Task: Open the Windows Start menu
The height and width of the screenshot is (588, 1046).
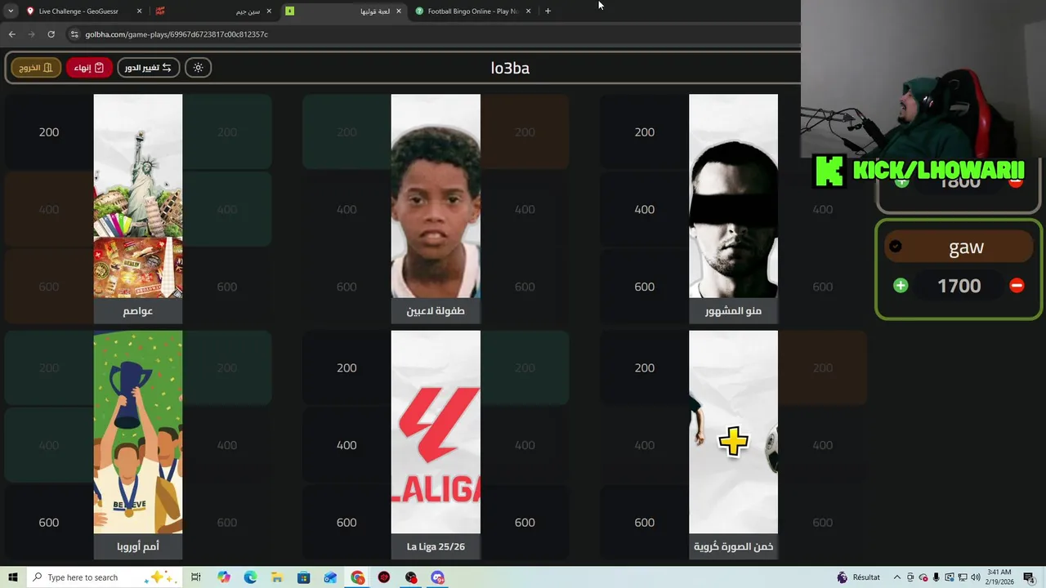Action: coord(13,577)
